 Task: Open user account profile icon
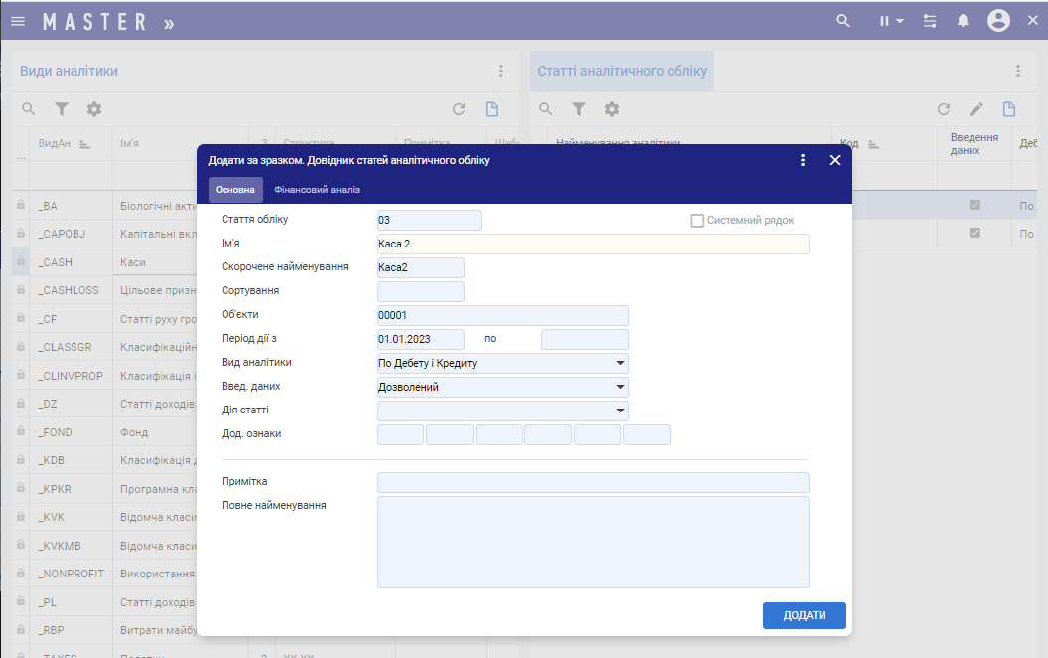pos(998,21)
